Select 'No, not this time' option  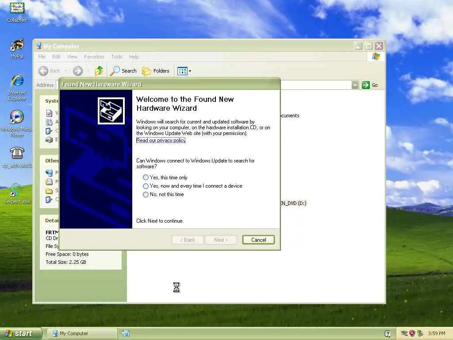164,194
